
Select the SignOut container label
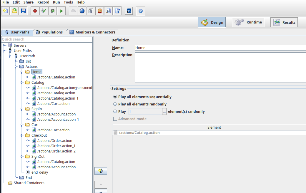[38, 156]
